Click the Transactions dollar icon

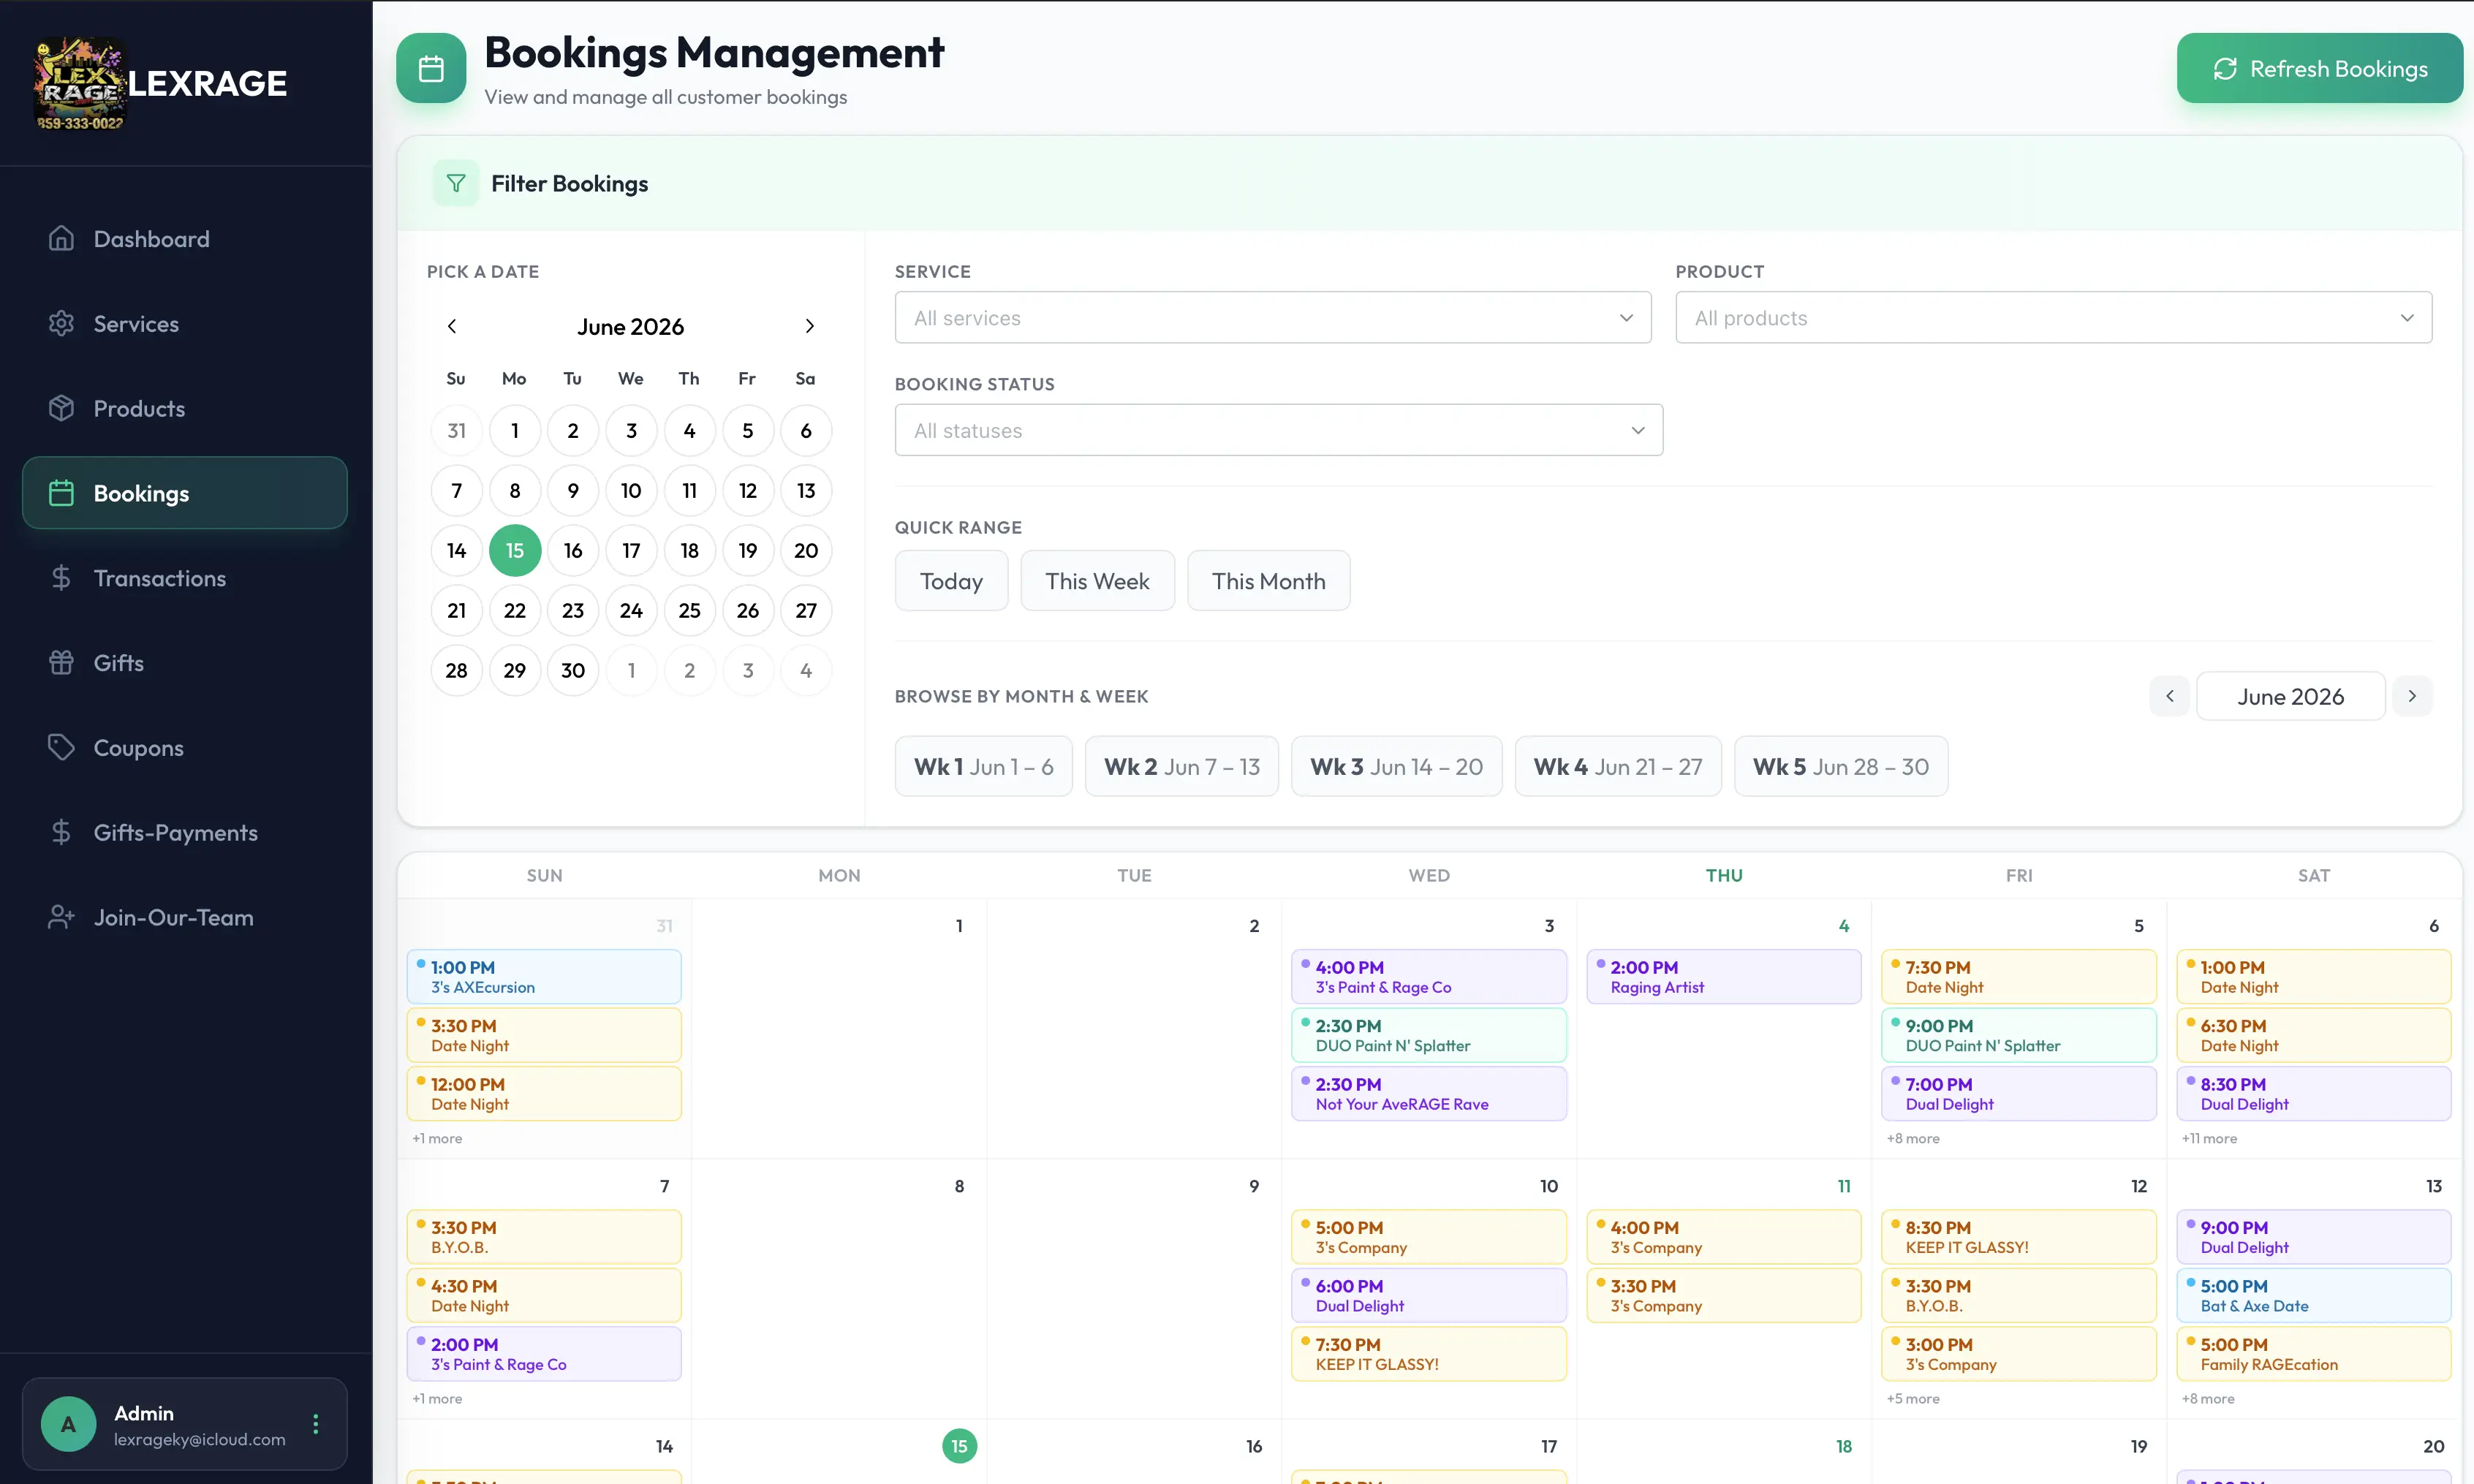[61, 578]
